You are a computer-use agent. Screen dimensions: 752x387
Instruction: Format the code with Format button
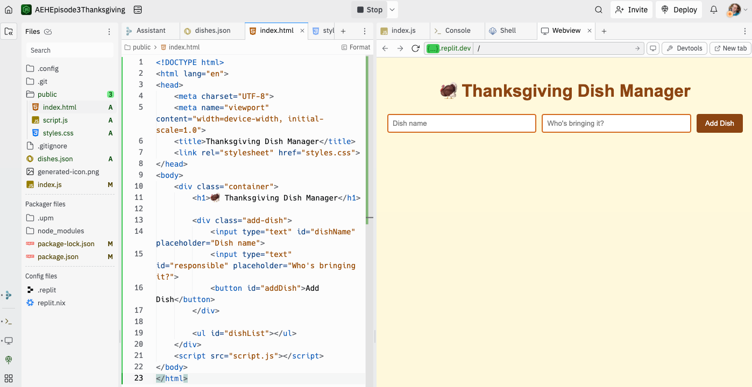[x=356, y=47]
